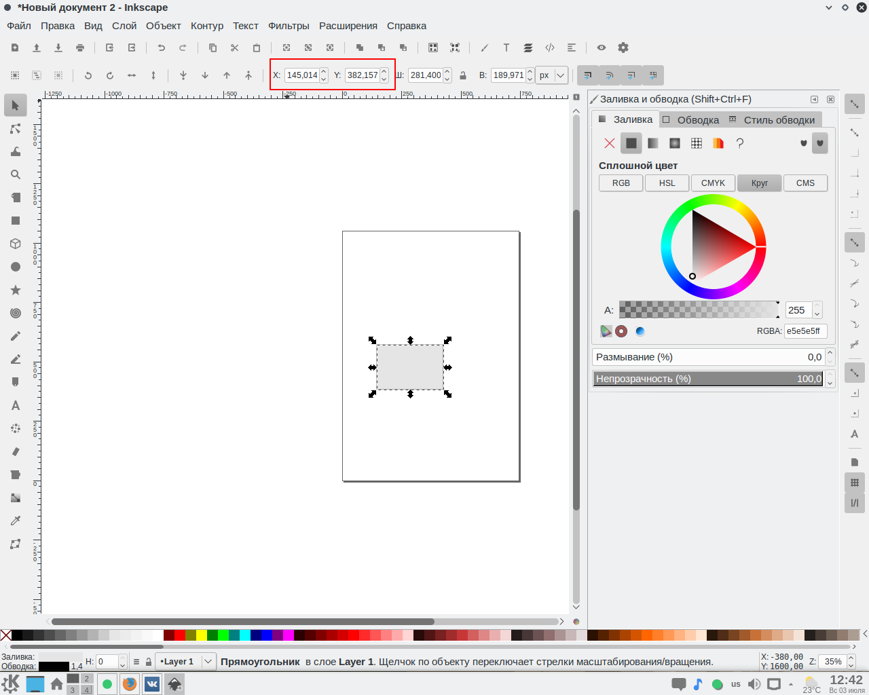Select the Spiral tool
The width and height of the screenshot is (869, 695).
[x=15, y=313]
